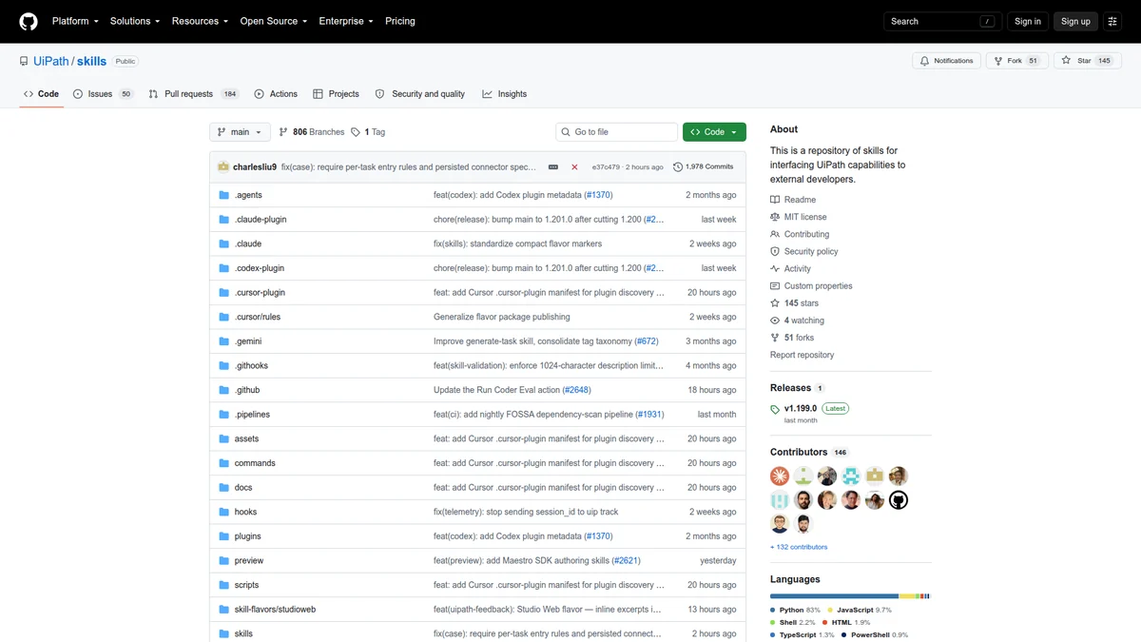Viewport: 1141px width, 642px height.
Task: Select the Code tab
Action: 41,94
